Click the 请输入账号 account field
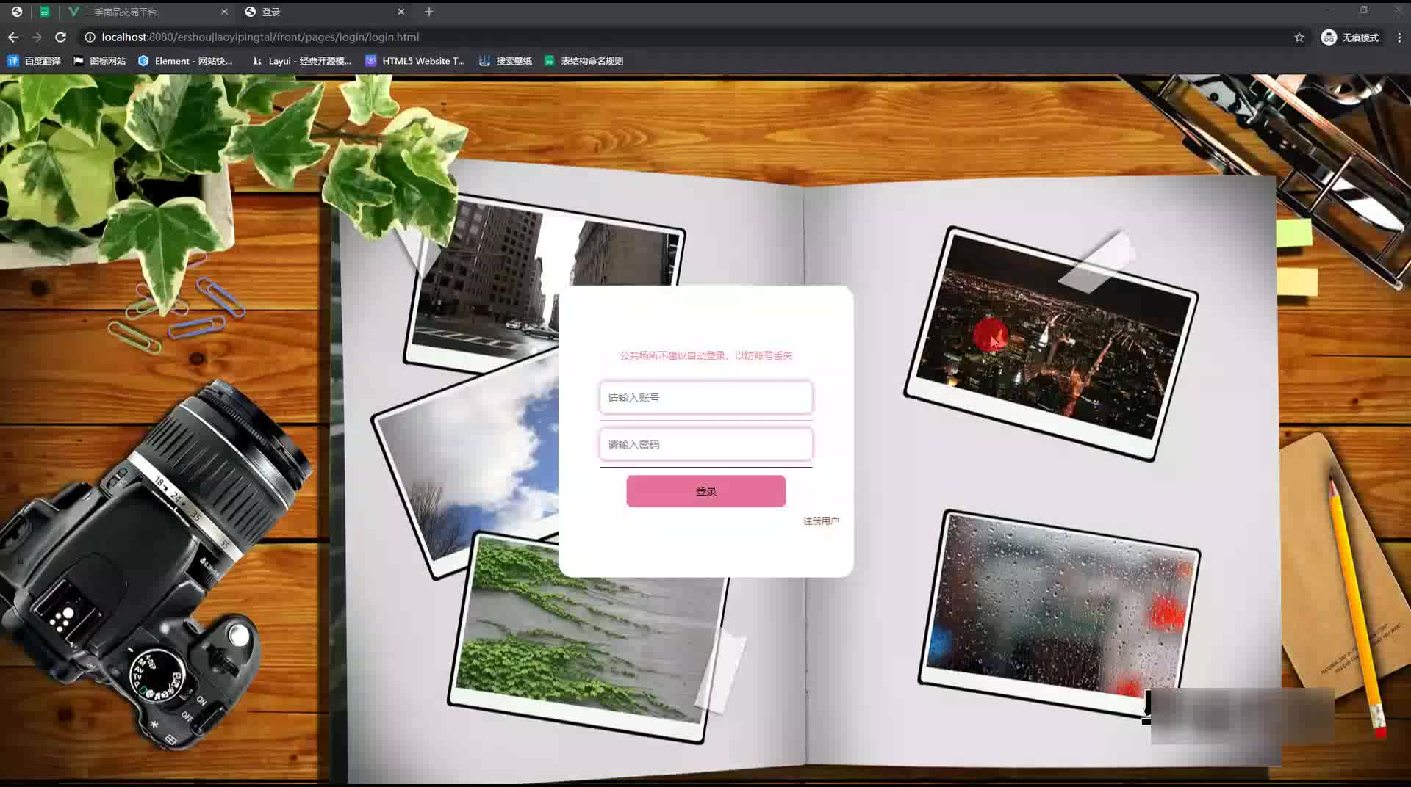 point(705,398)
